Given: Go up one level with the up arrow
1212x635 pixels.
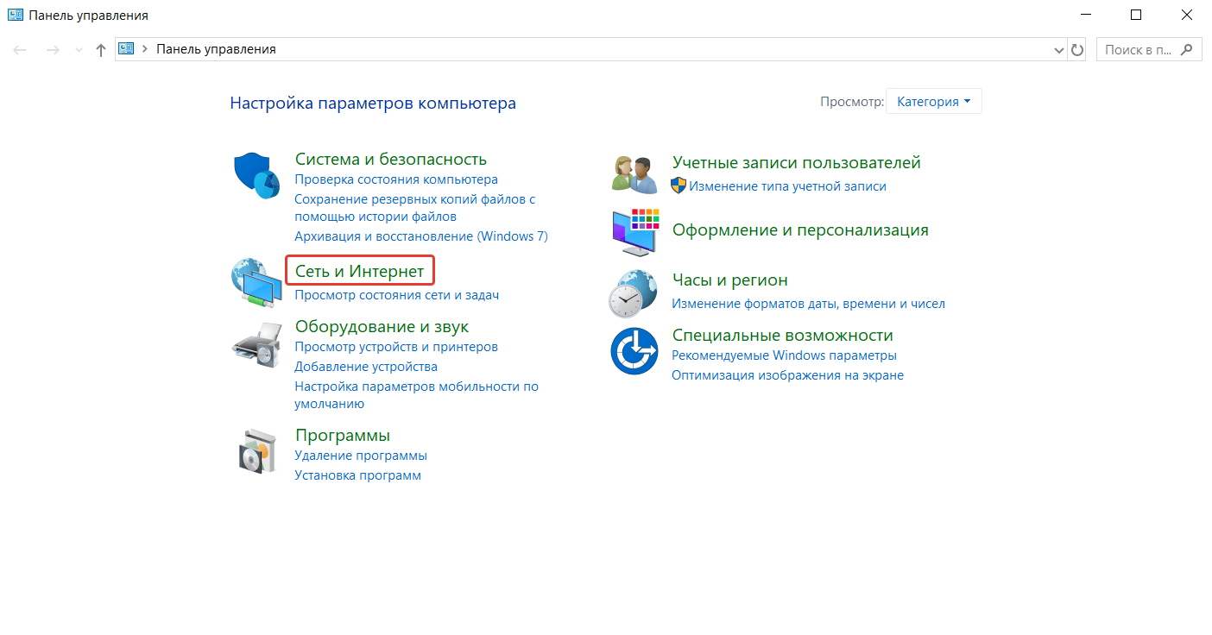Looking at the screenshot, I should pyautogui.click(x=100, y=50).
